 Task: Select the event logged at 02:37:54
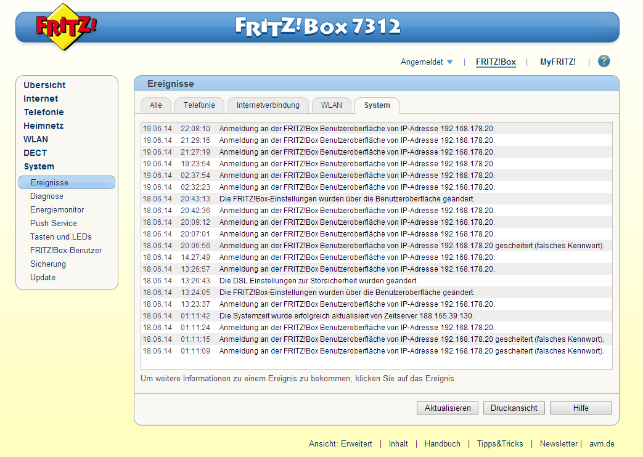pyautogui.click(x=377, y=175)
